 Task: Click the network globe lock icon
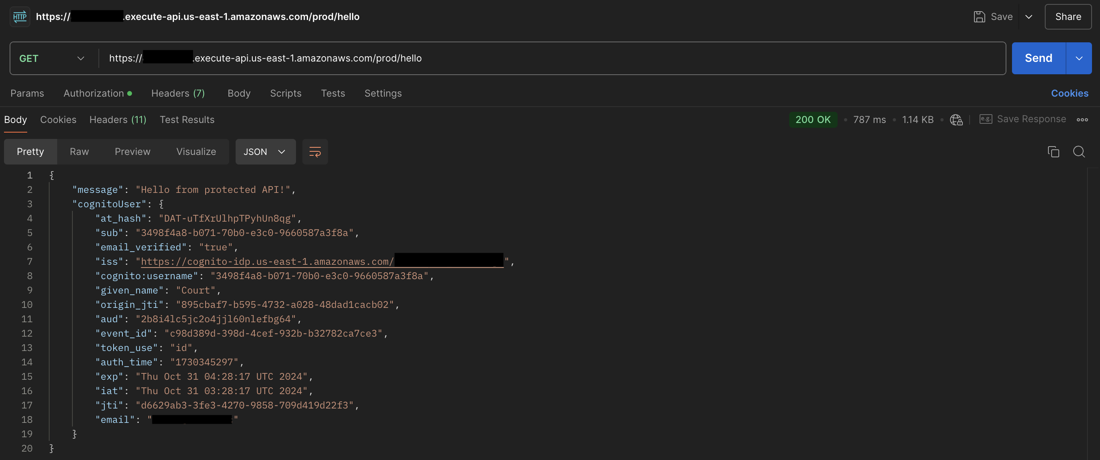pos(956,120)
